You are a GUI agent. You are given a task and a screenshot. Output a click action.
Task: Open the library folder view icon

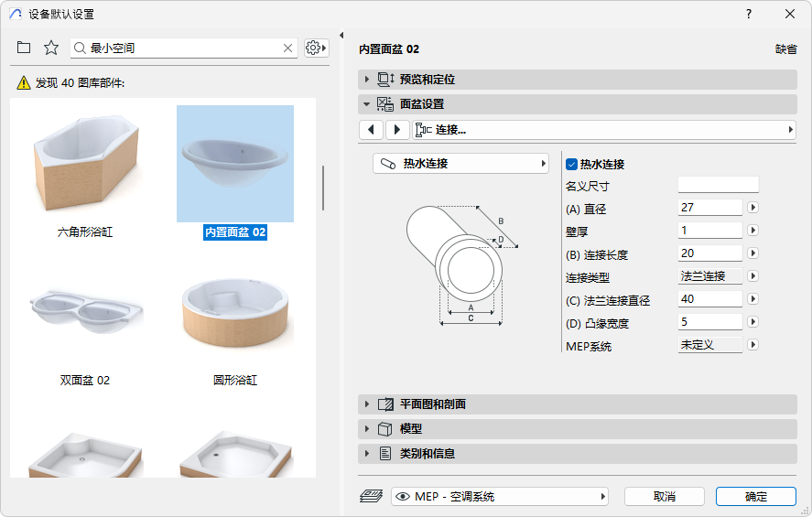23,48
